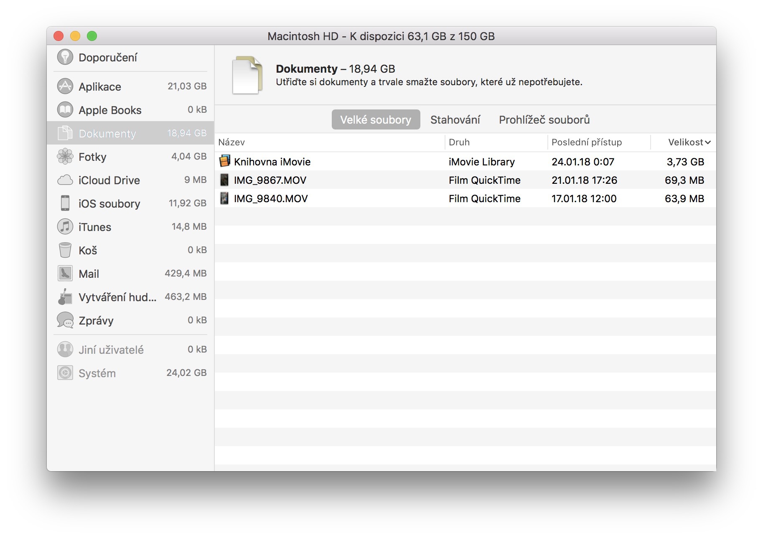
Task: Click the Apple Books icon
Action: pos(65,110)
